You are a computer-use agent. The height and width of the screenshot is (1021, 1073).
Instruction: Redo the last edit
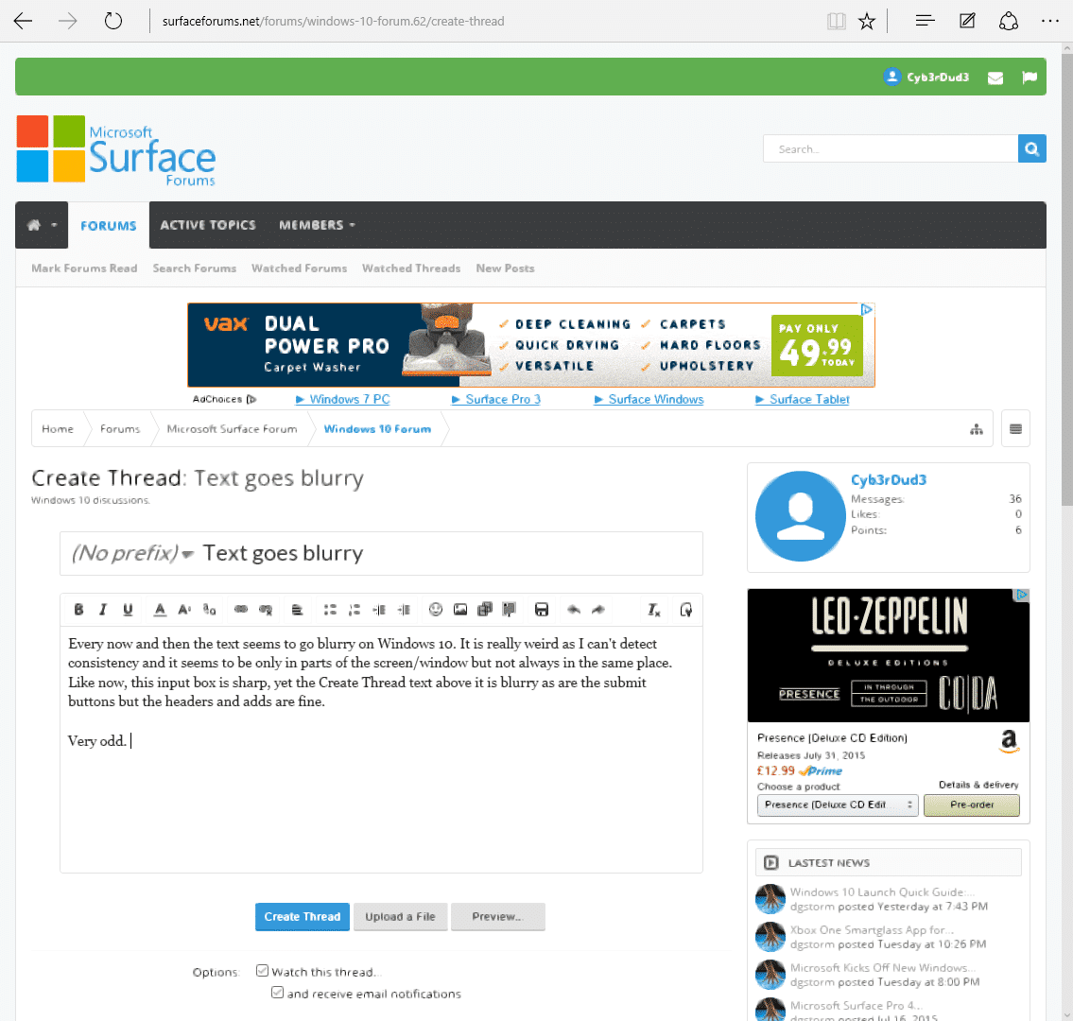pyautogui.click(x=598, y=609)
